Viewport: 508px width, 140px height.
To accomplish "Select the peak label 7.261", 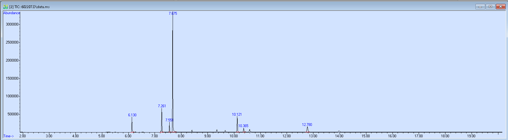I will (162, 106).
